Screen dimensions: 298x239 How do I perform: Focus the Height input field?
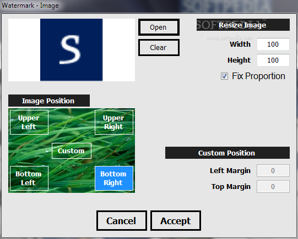[273, 60]
